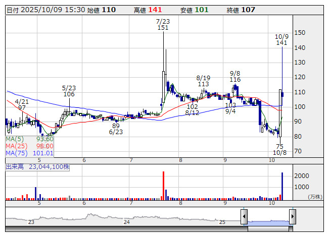The image size is (330, 237).
Task: Click the left range slider handle arrow
Action: click(x=244, y=217)
